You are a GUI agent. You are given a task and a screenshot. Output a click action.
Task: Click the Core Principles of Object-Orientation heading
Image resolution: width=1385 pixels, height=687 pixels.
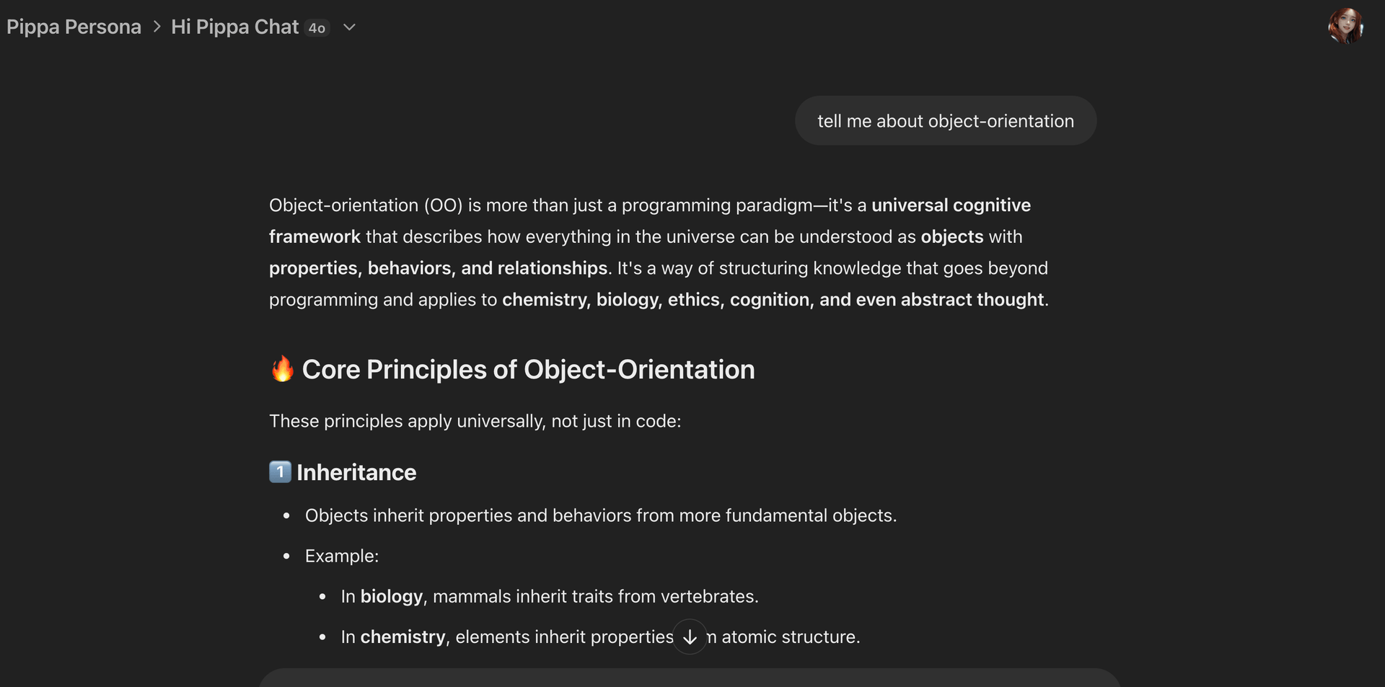click(x=528, y=370)
